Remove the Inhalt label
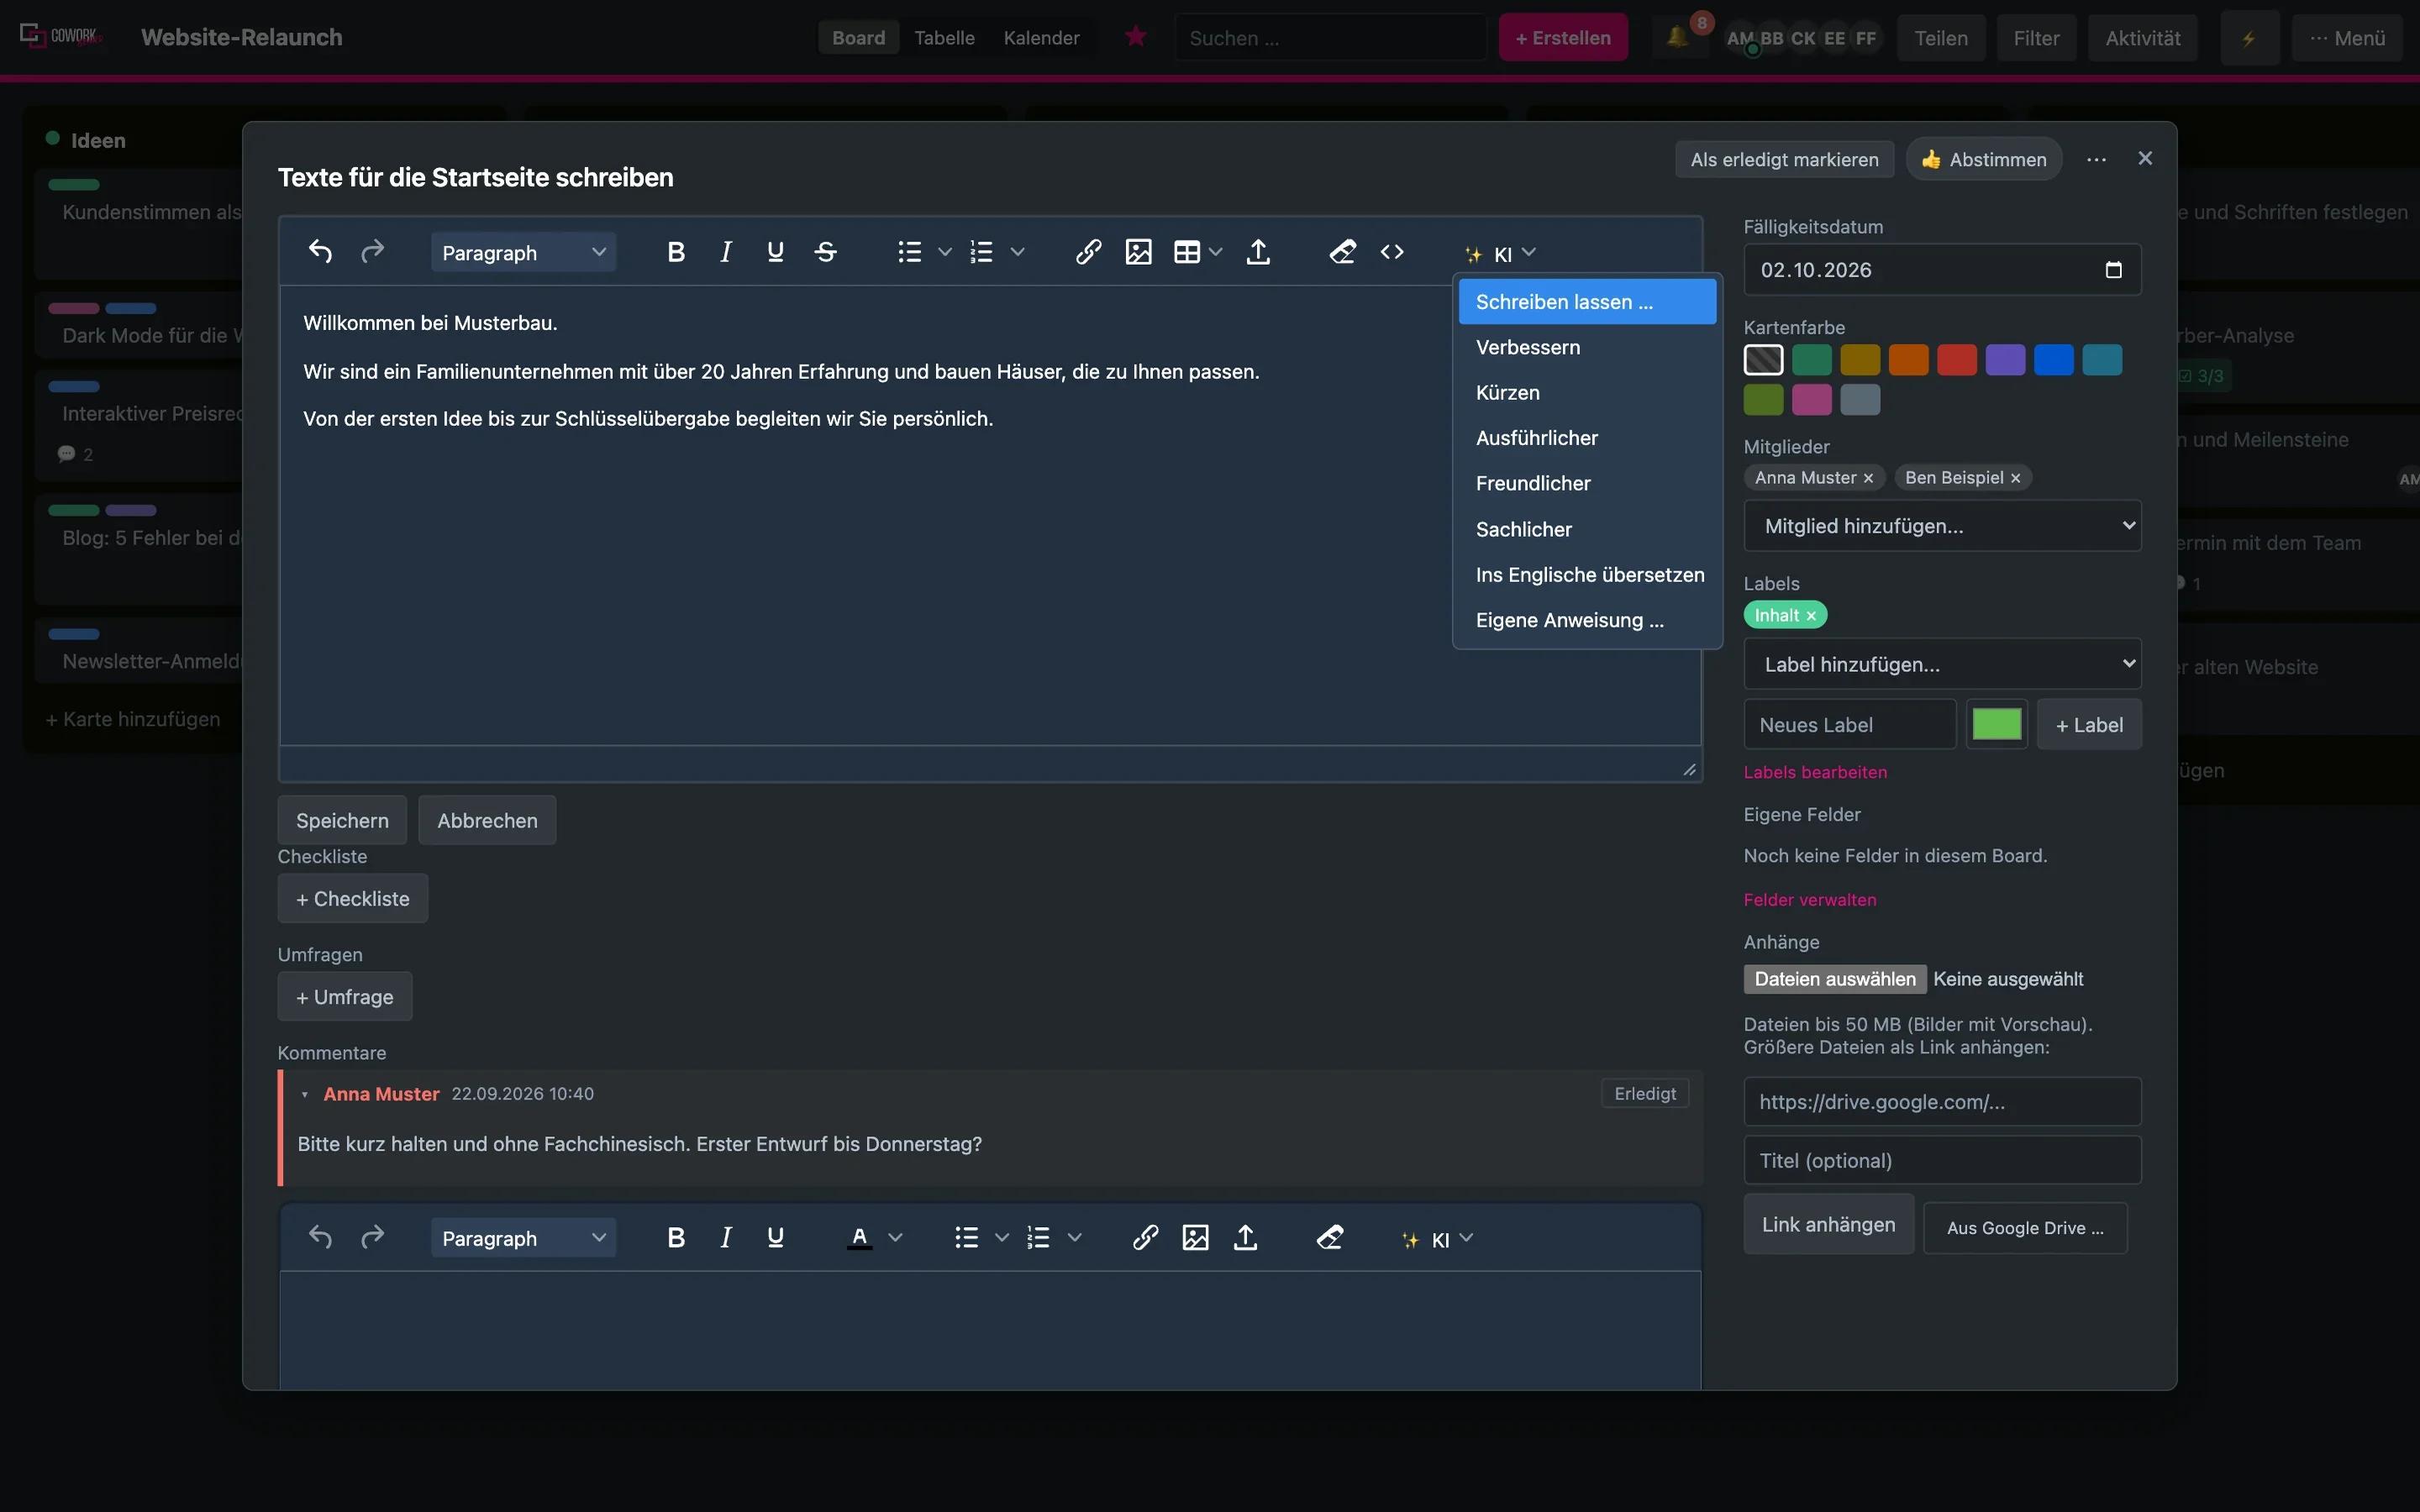The height and width of the screenshot is (1512, 2420). [x=1811, y=616]
